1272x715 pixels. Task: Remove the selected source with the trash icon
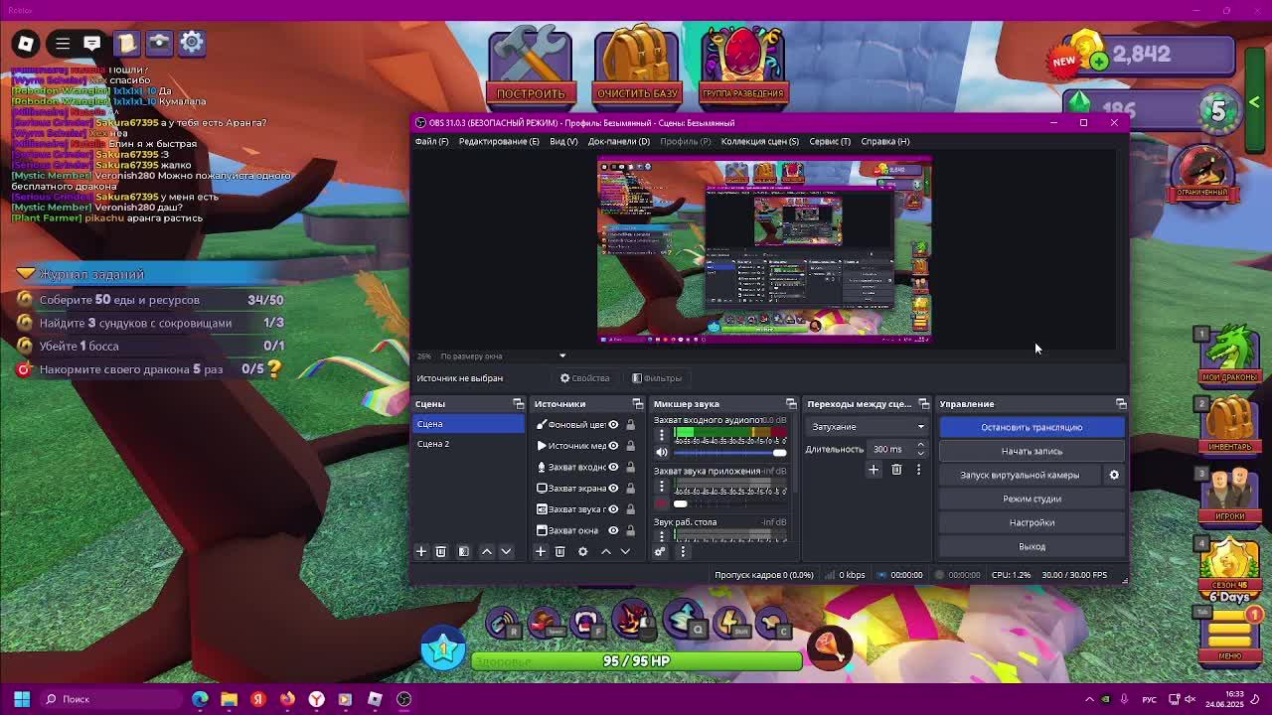[559, 551]
